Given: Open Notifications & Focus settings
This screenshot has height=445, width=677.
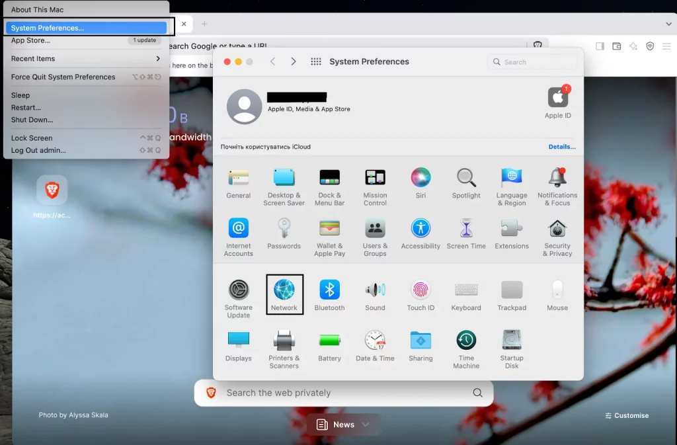Looking at the screenshot, I should (x=557, y=187).
